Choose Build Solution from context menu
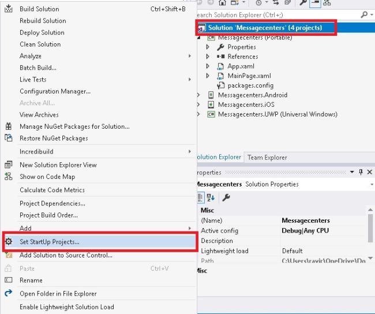This screenshot has height=314, width=375. 98,9
